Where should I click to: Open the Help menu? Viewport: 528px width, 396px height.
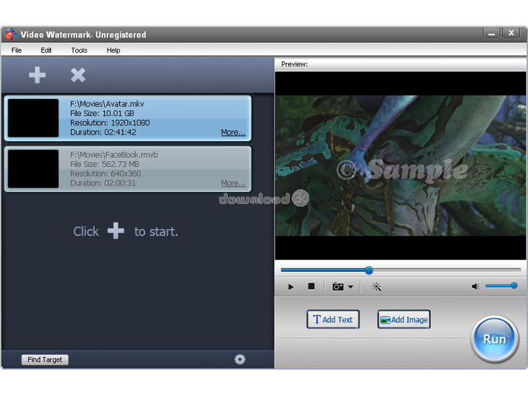click(x=114, y=50)
